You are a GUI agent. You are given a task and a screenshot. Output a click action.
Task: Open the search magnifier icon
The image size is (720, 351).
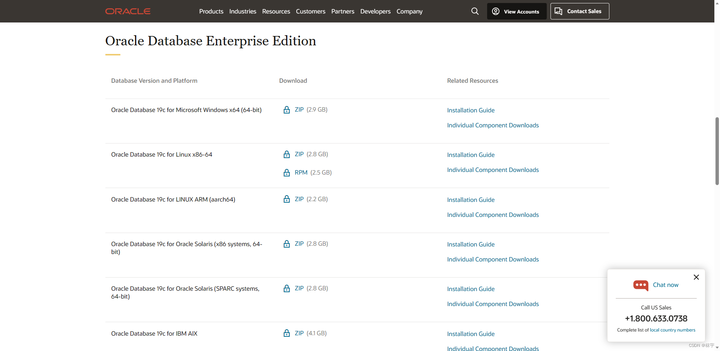pos(475,11)
